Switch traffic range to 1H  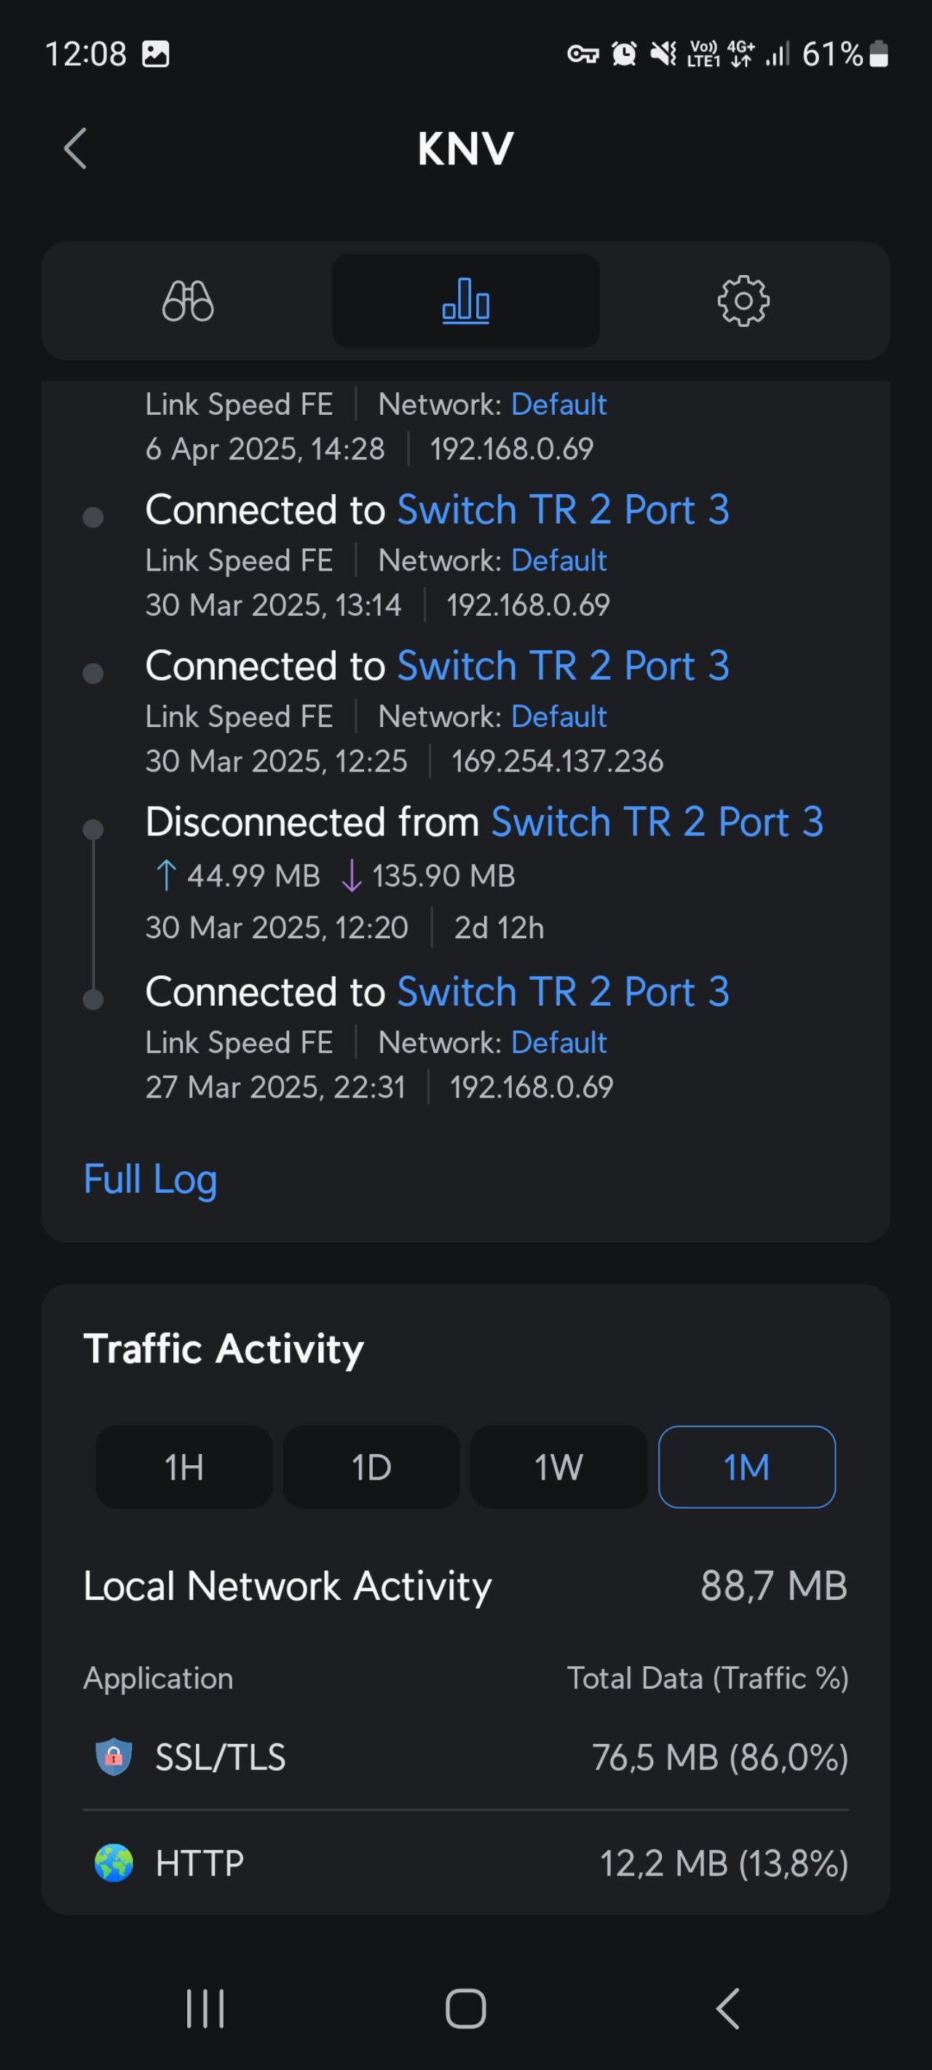click(x=183, y=1467)
